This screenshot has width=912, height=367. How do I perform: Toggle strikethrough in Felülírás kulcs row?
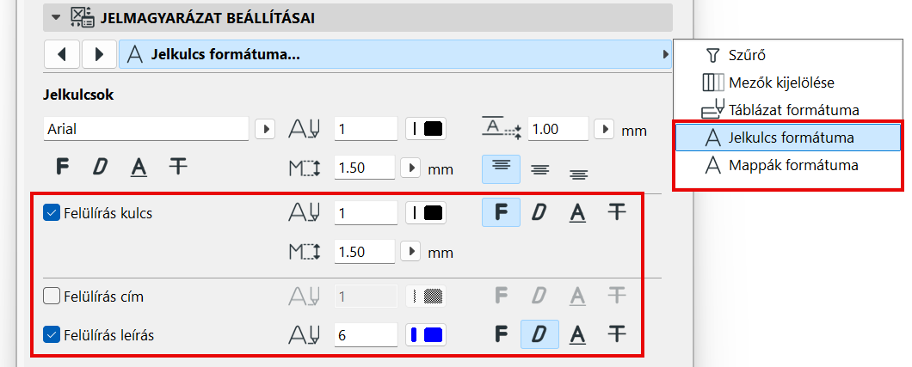pyautogui.click(x=616, y=212)
